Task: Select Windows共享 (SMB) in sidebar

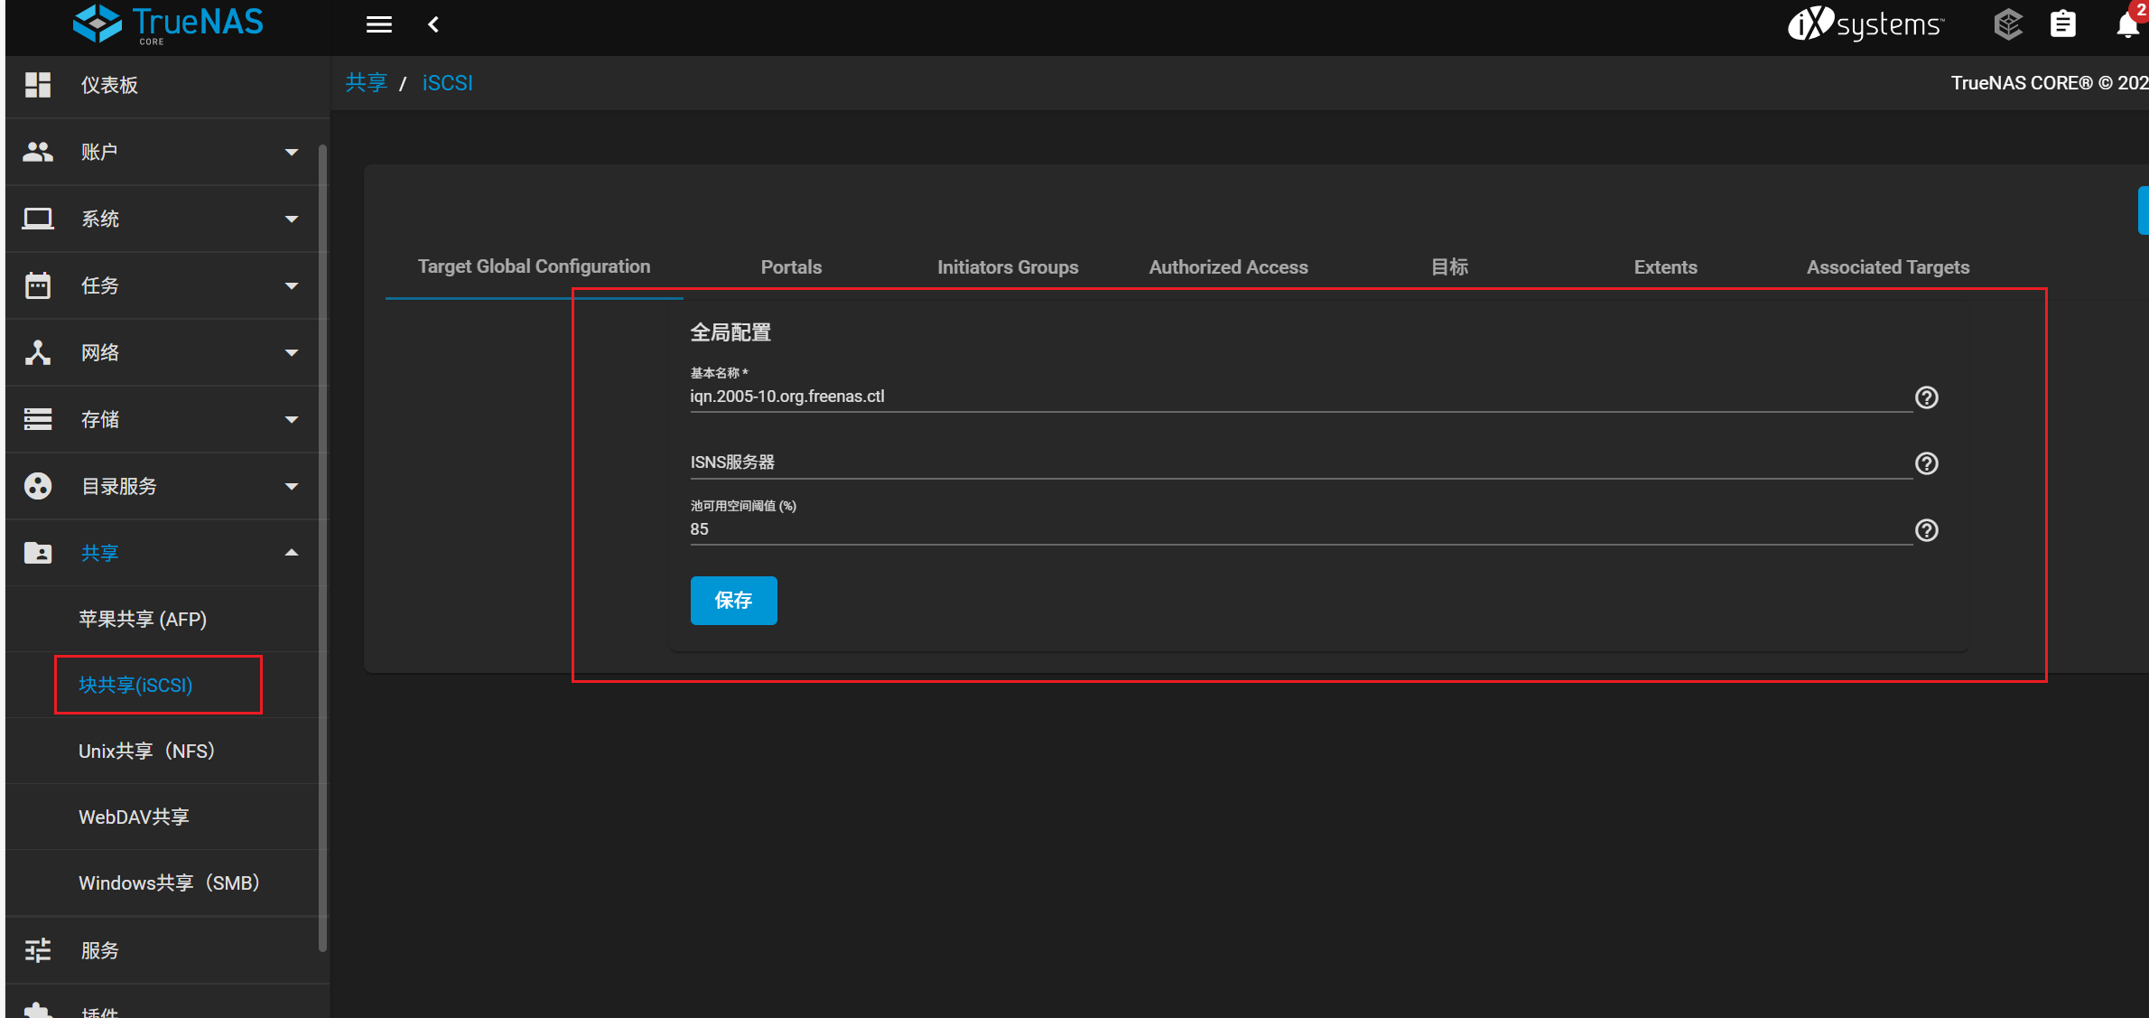Action: coord(169,883)
